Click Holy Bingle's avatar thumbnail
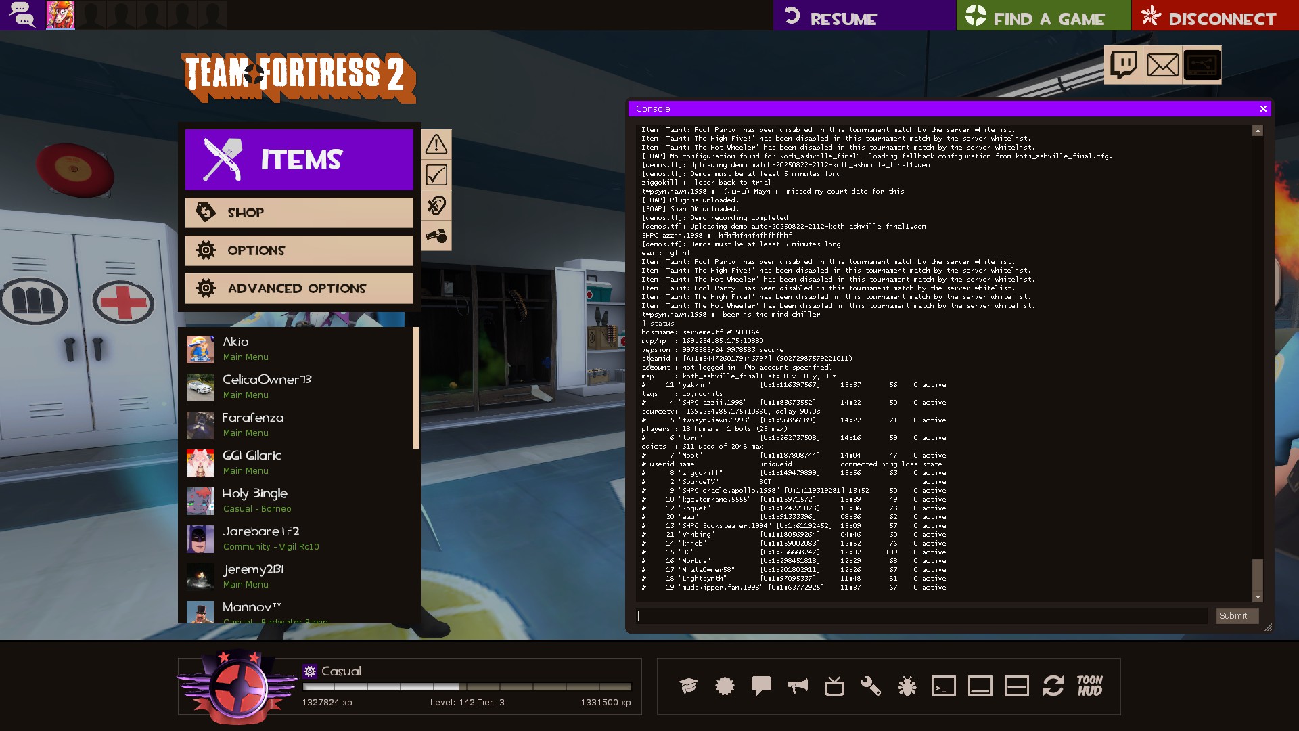 [200, 501]
